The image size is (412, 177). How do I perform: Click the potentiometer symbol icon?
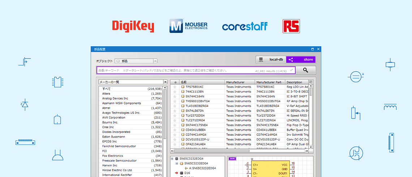tap(355, 113)
